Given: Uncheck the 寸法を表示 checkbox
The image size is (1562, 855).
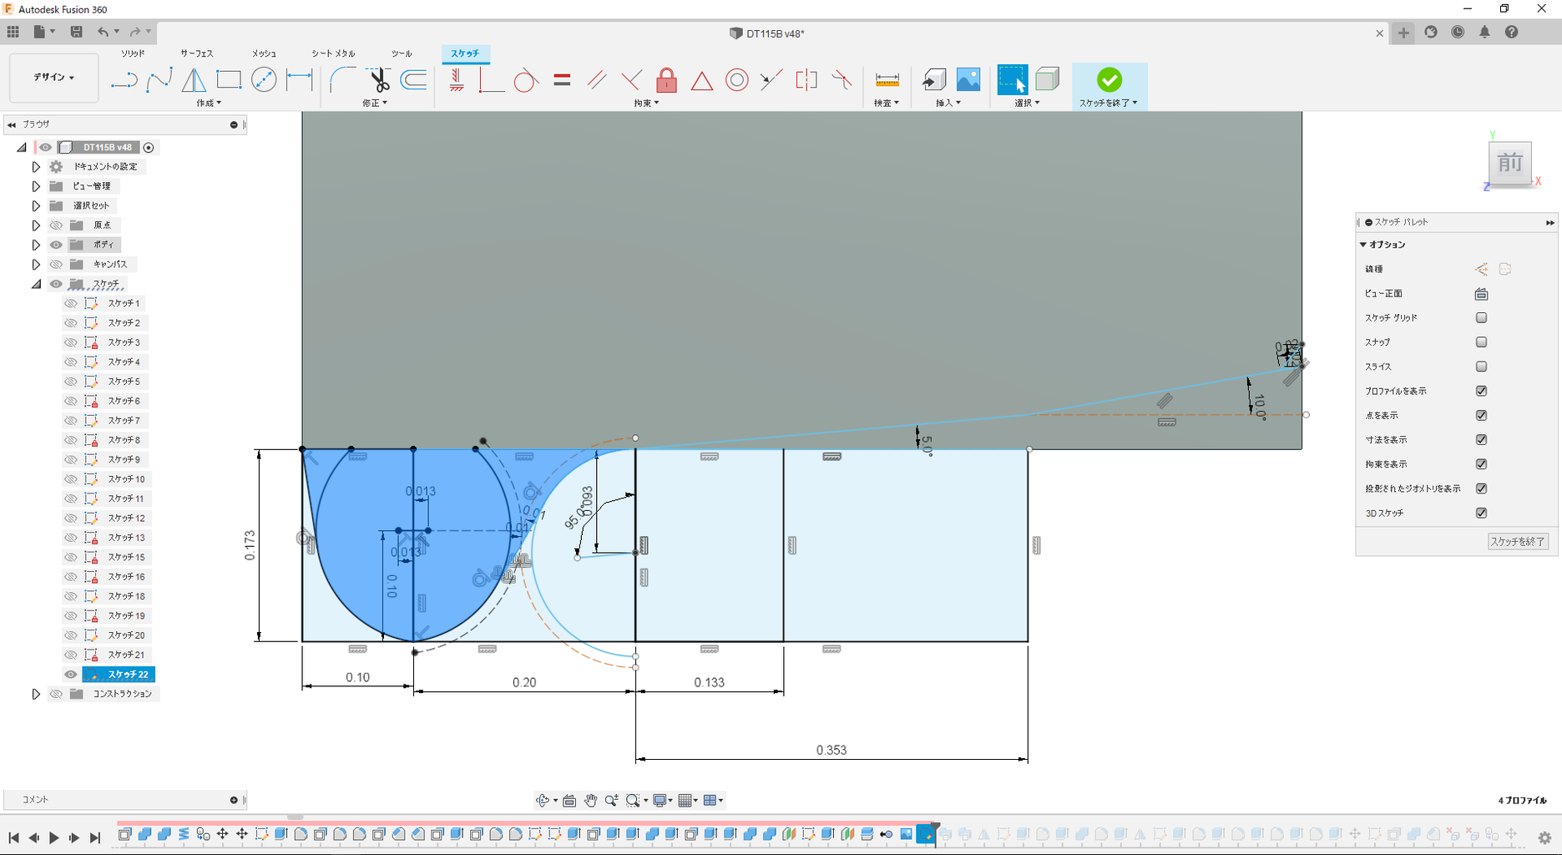Looking at the screenshot, I should pyautogui.click(x=1481, y=440).
